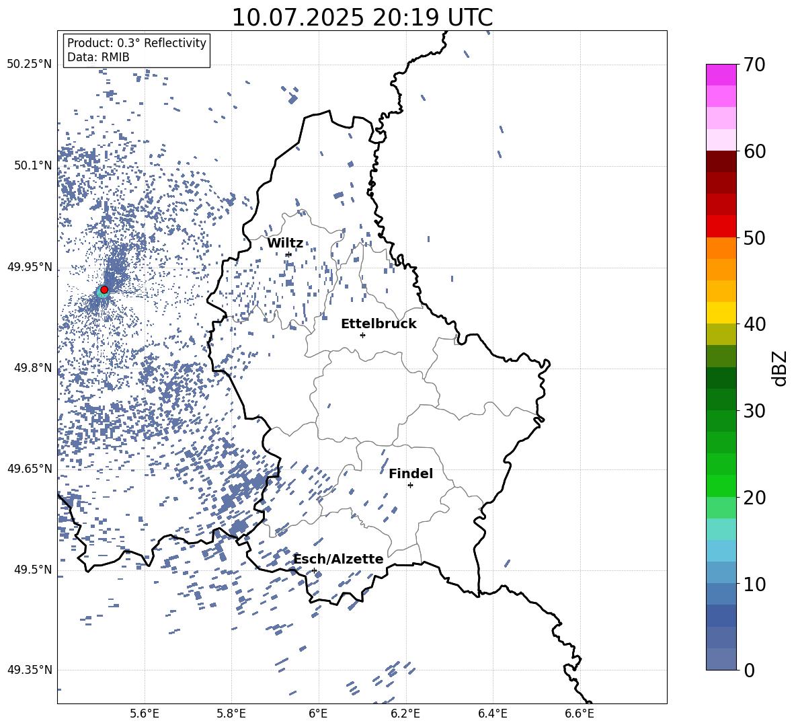Click the Wiltz station cross marker
796x727 pixels.
(288, 254)
